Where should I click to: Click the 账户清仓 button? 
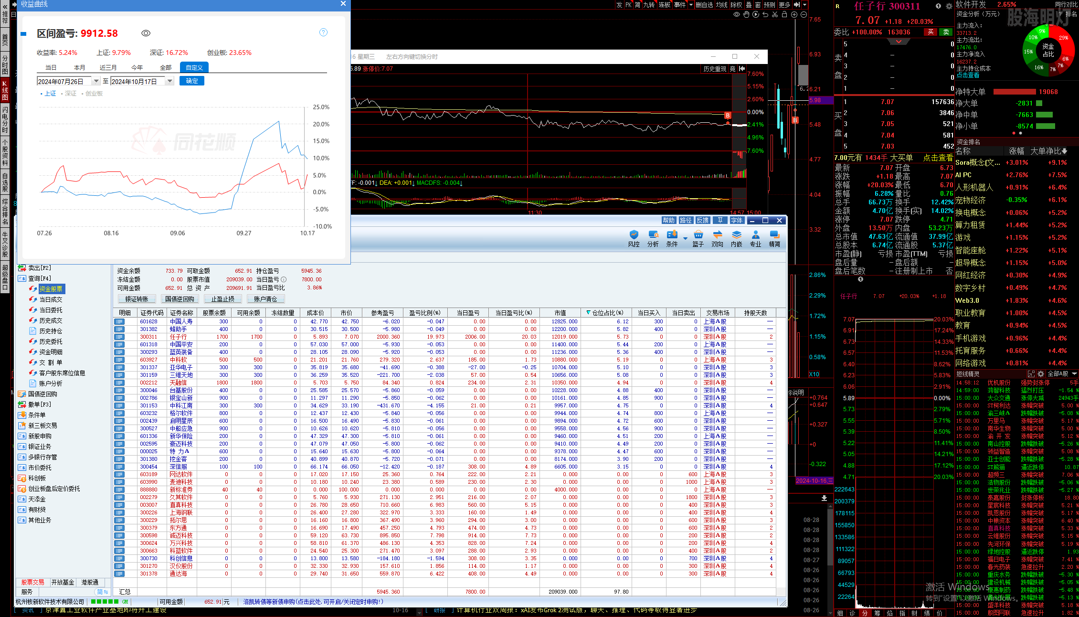265,299
